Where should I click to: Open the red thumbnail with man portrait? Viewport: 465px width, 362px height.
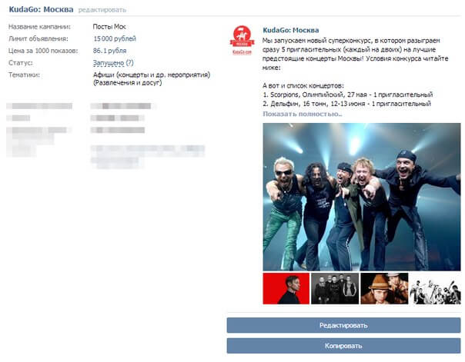(286, 289)
